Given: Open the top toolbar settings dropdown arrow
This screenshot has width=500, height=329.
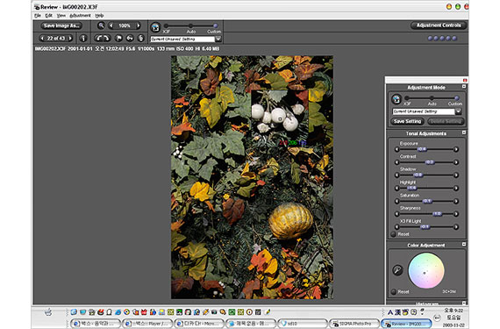Looking at the screenshot, I should (x=218, y=39).
